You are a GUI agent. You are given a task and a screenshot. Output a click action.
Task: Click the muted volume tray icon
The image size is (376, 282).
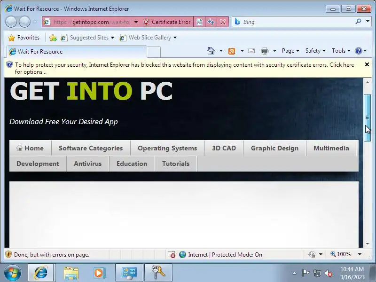(x=329, y=273)
